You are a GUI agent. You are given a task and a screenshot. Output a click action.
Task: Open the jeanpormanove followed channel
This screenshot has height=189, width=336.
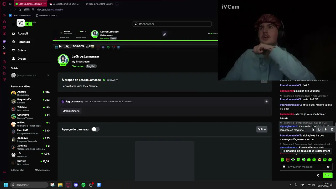click(x=30, y=75)
